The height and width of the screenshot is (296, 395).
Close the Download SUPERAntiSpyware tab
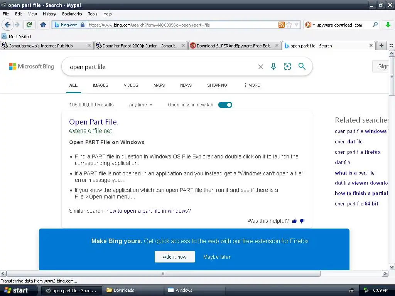click(277, 46)
